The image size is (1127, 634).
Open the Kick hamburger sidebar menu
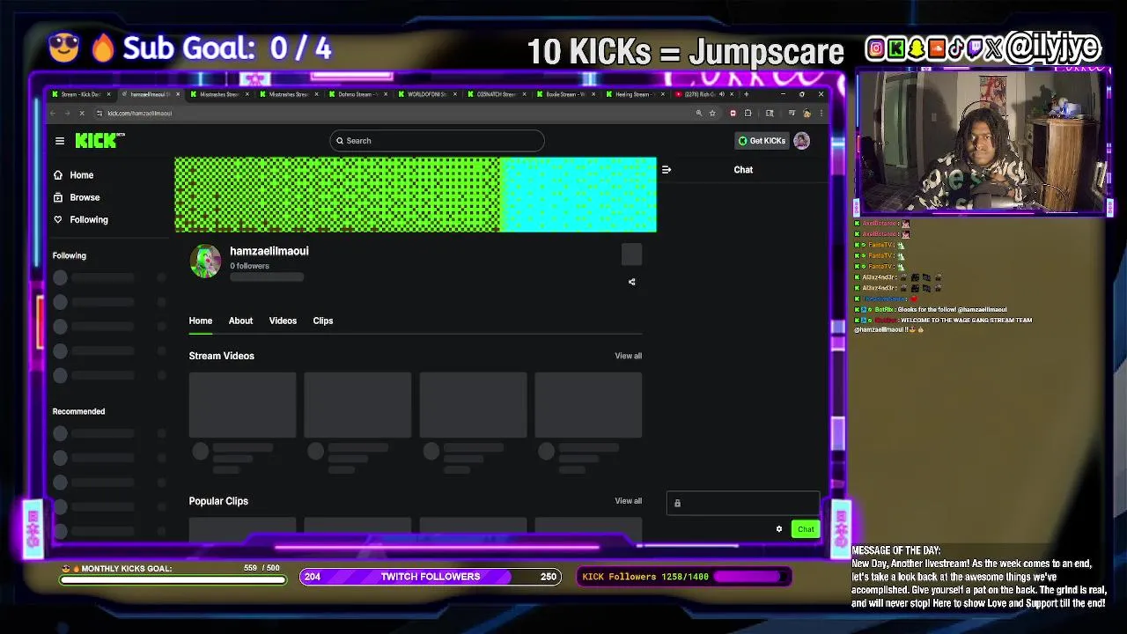tap(60, 141)
